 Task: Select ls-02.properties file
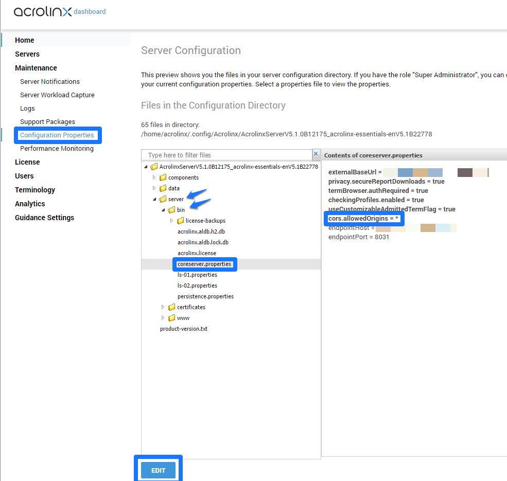(197, 286)
